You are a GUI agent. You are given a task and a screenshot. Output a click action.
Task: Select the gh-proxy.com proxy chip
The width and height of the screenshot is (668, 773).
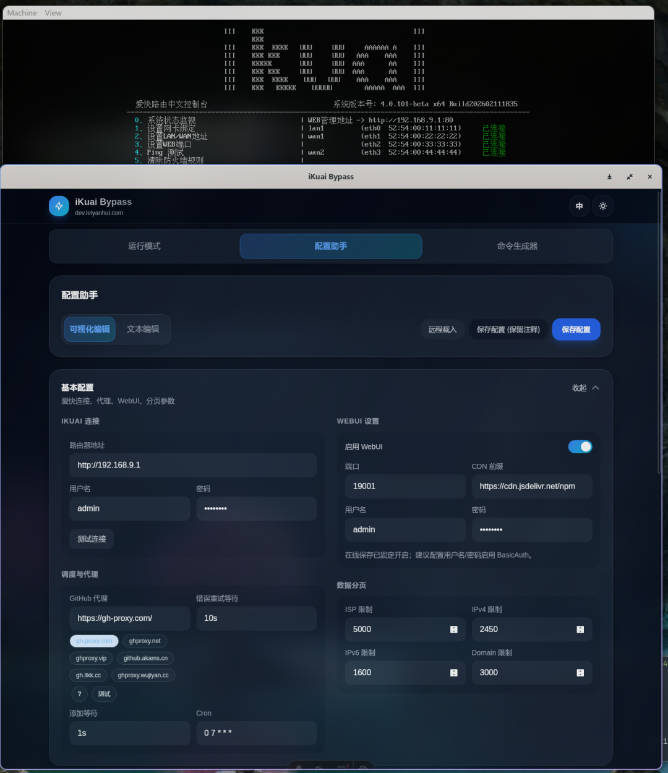(x=94, y=641)
